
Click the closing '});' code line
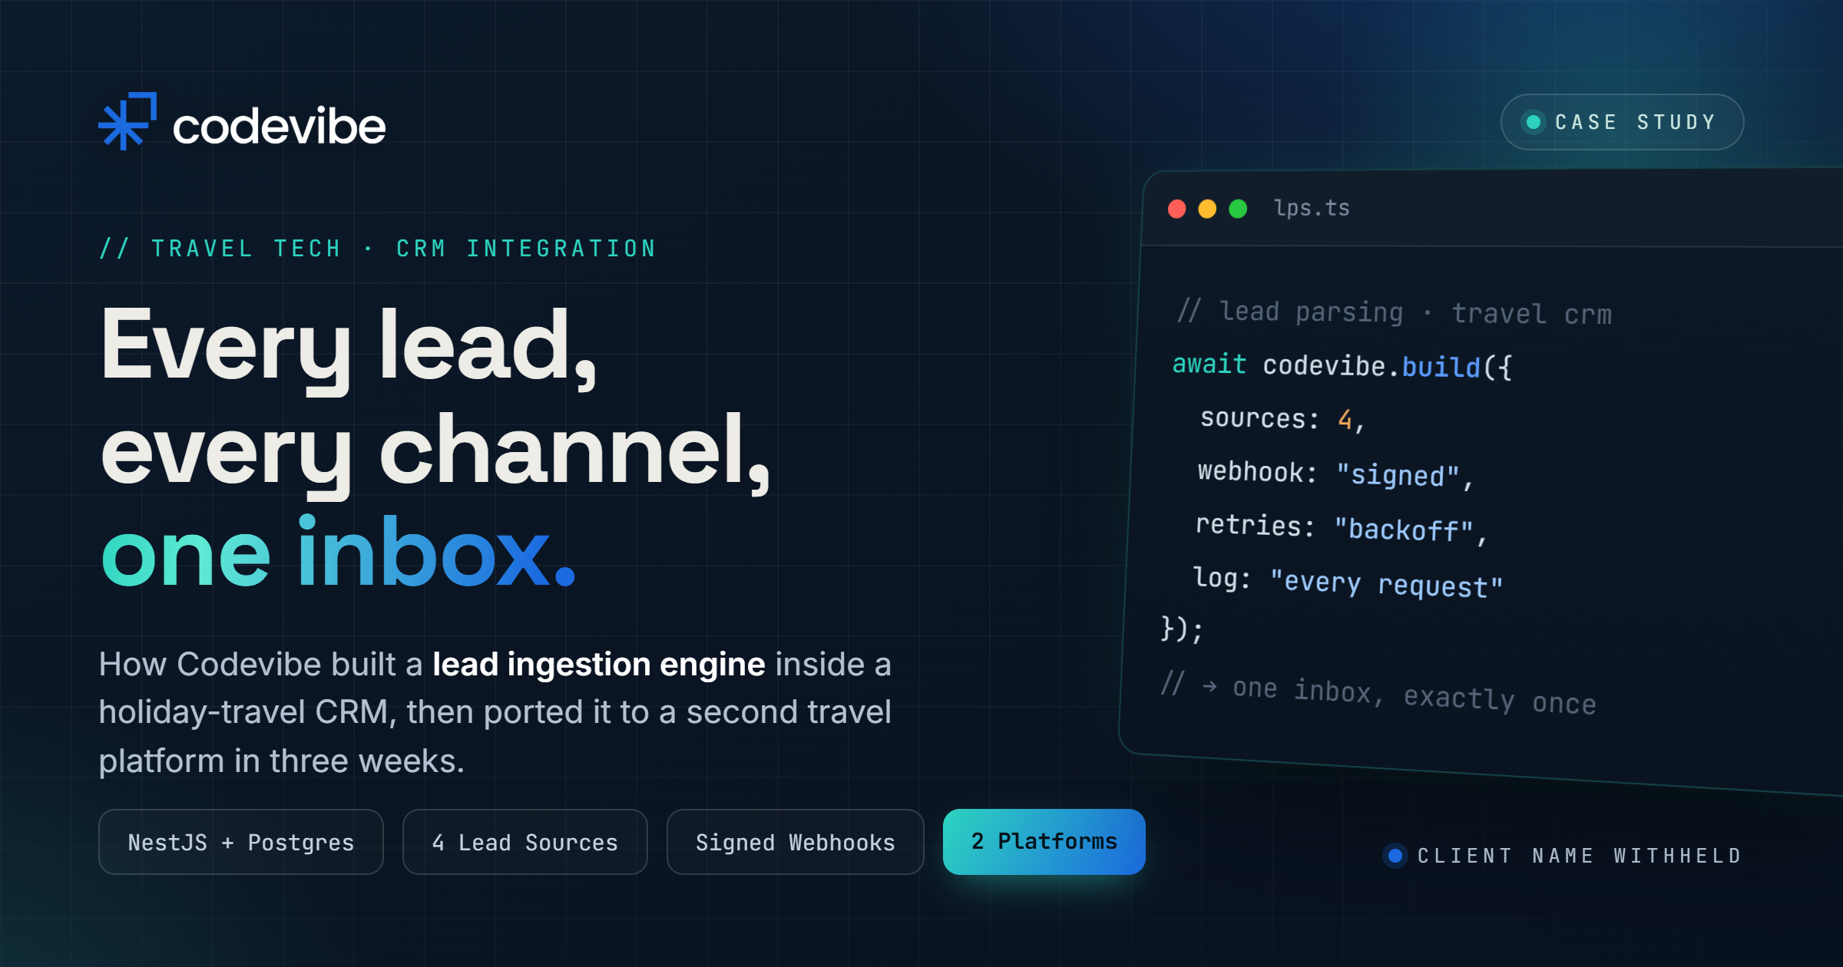(x=1182, y=629)
